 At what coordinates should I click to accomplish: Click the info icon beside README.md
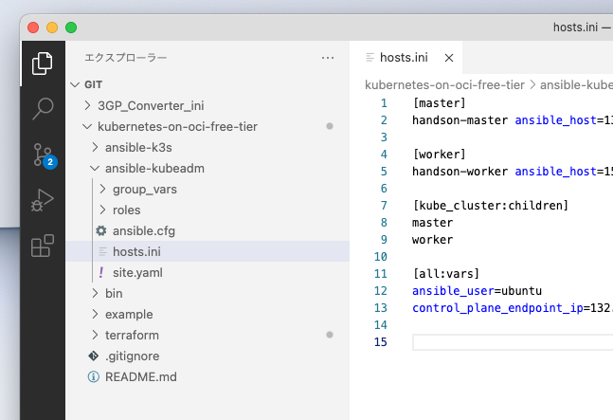(94, 376)
